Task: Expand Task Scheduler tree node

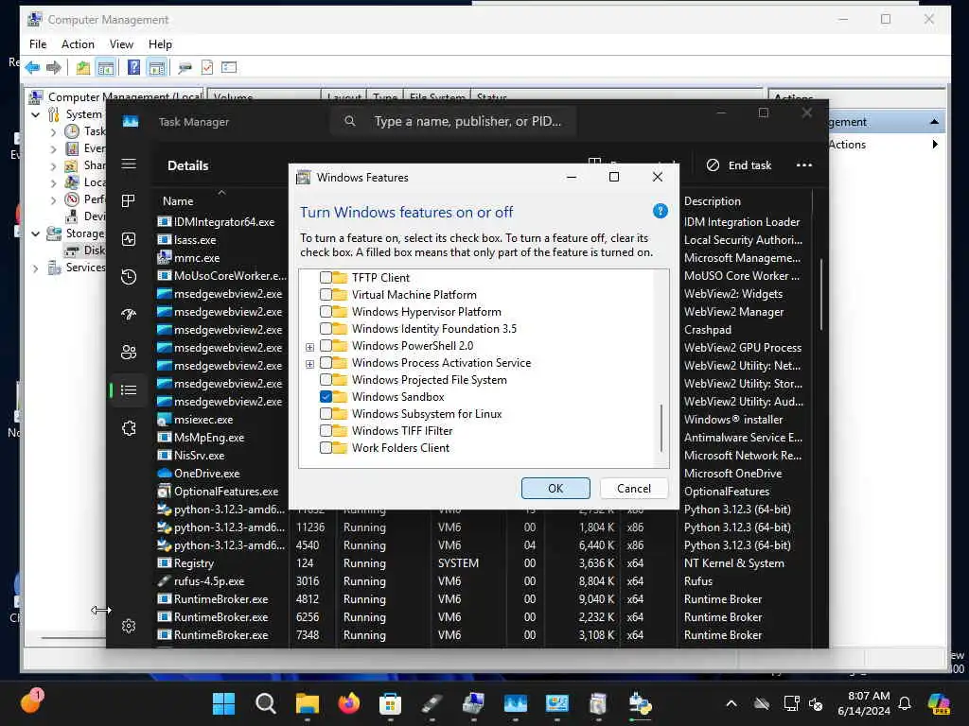Action: [x=53, y=132]
